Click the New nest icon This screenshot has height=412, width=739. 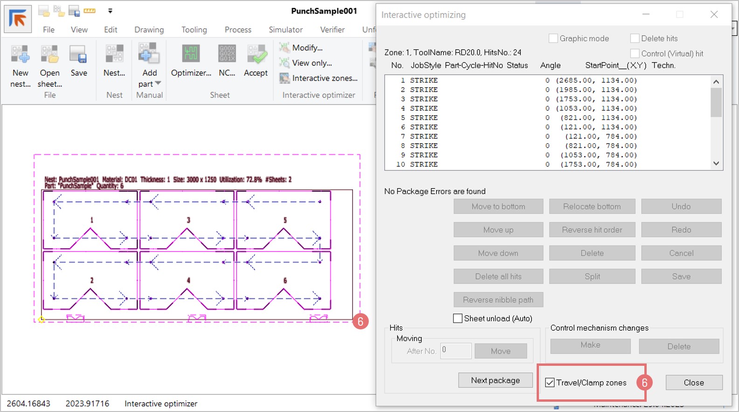pos(21,55)
